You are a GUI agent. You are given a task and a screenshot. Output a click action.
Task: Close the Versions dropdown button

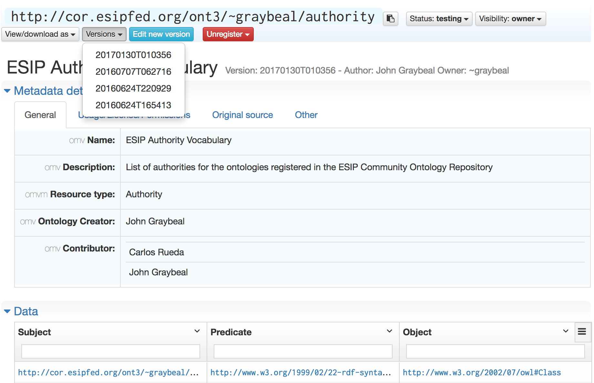pos(104,34)
